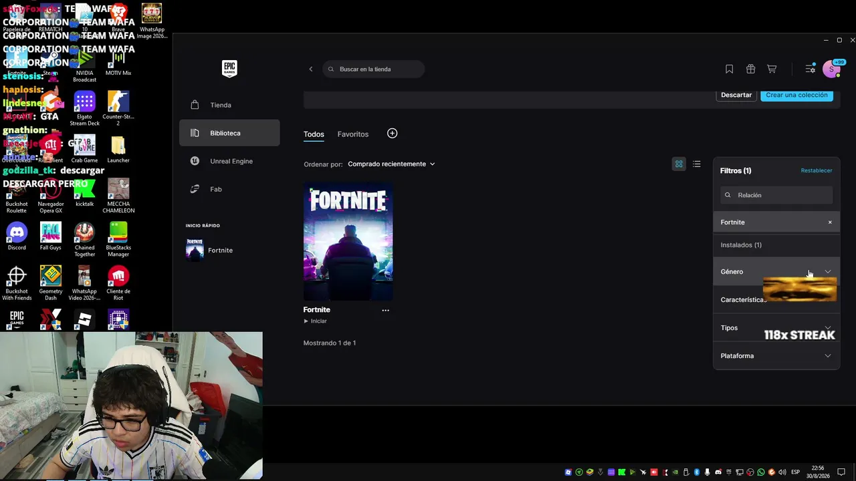Open the Launcher folder on the desktop

tap(118, 150)
